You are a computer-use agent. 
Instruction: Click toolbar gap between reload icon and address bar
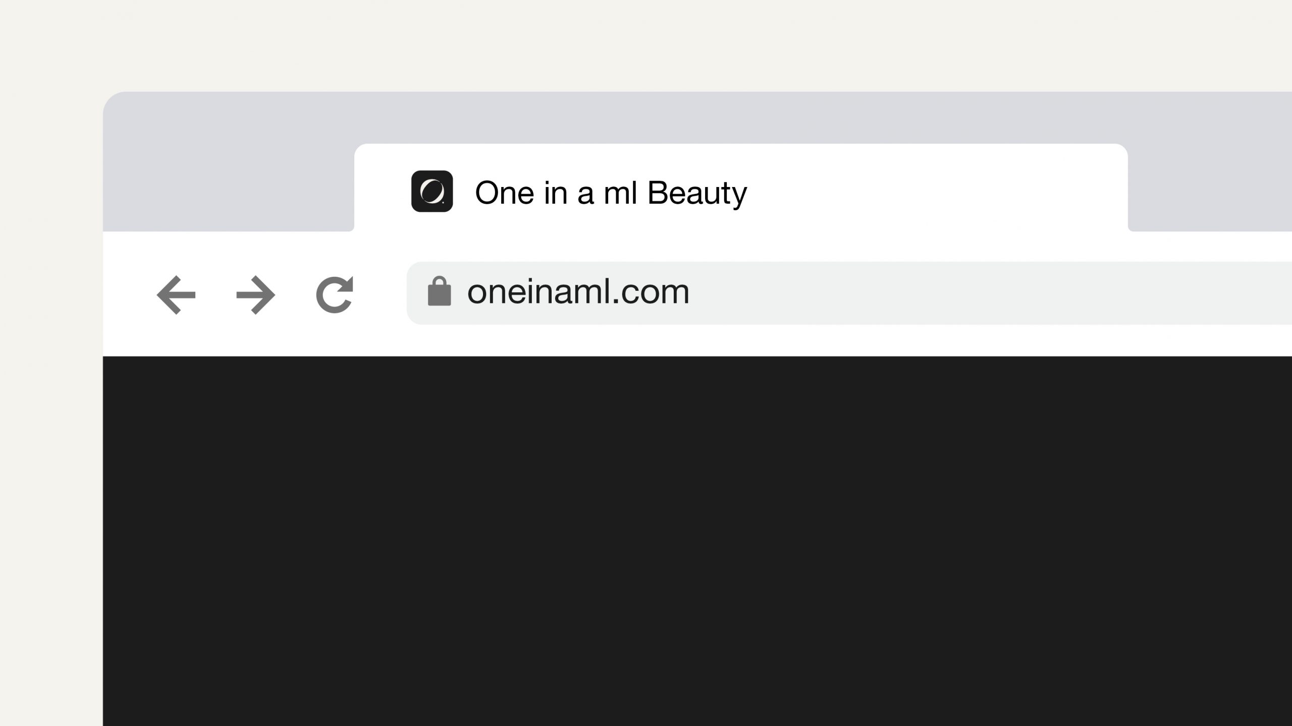point(380,294)
